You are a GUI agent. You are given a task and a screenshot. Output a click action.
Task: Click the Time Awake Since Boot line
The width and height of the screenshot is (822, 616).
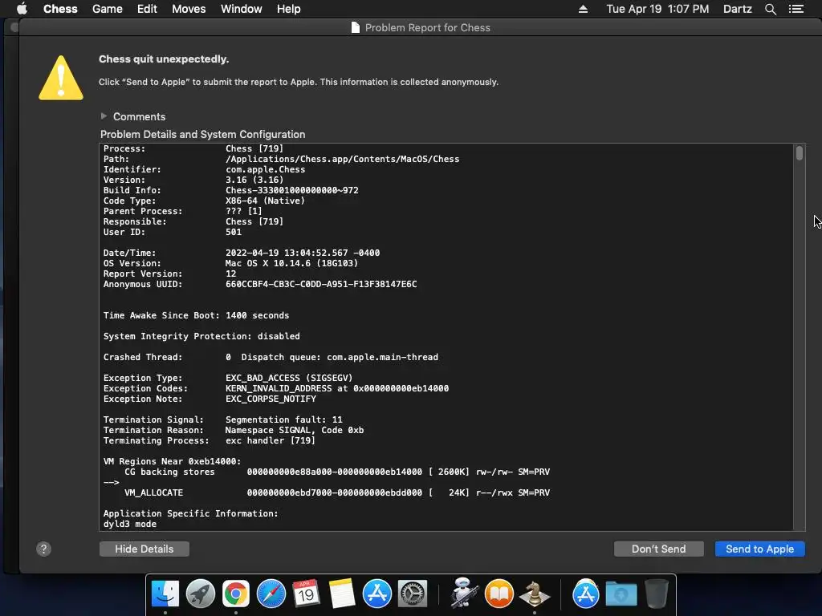tap(196, 315)
